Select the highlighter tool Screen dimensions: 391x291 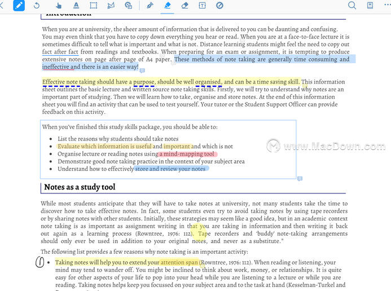pos(168,5)
